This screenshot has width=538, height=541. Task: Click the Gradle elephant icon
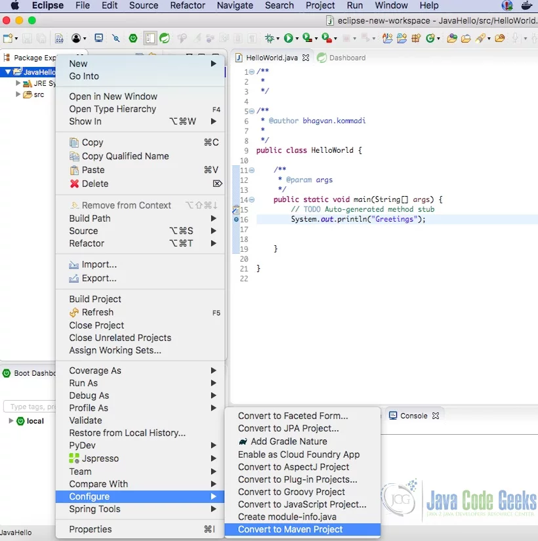click(x=243, y=441)
